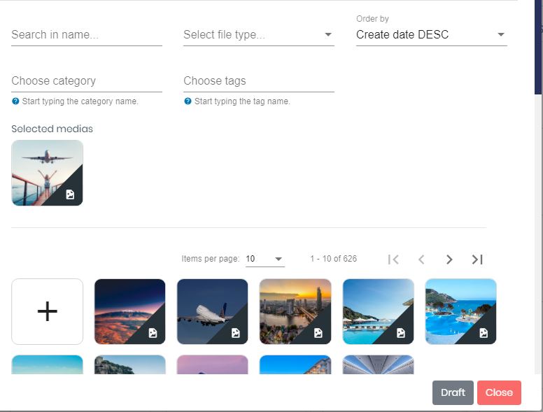
Task: Click image file icon on sunset clouds thumbnail
Action: coord(153,333)
